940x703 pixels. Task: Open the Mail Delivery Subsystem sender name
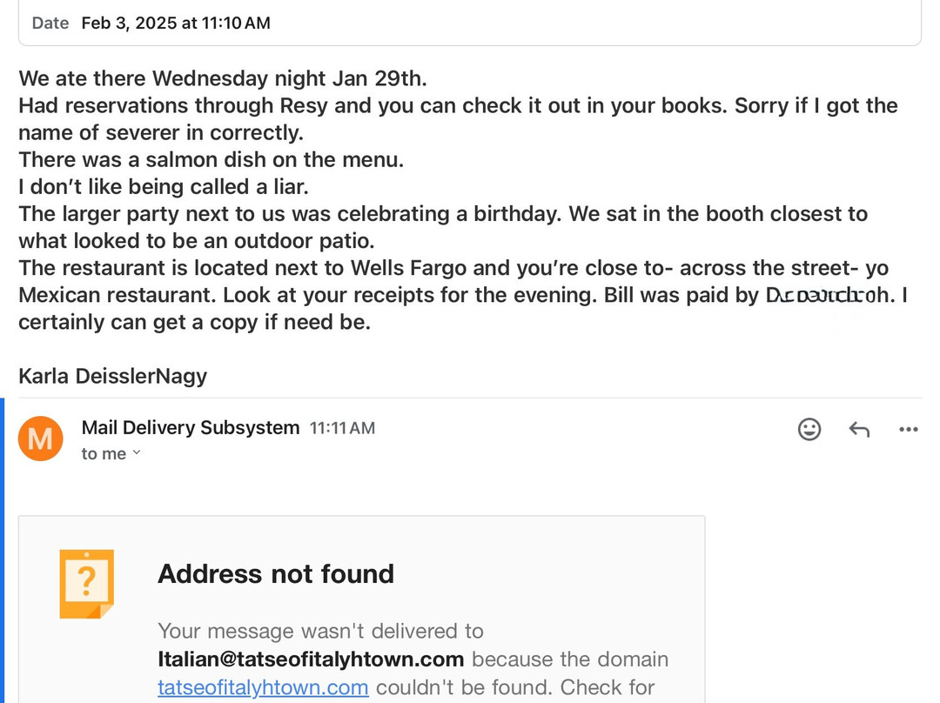point(190,428)
